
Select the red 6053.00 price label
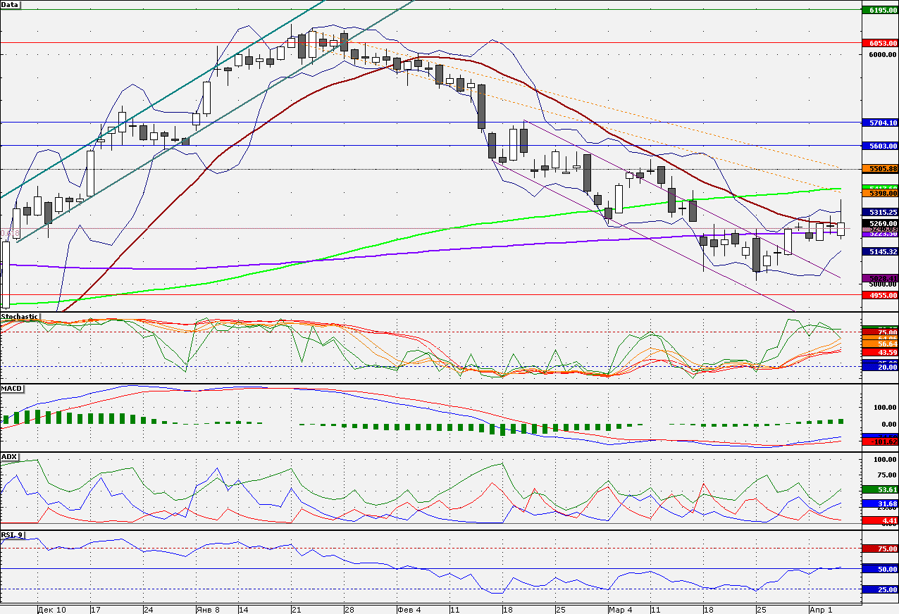coord(879,43)
